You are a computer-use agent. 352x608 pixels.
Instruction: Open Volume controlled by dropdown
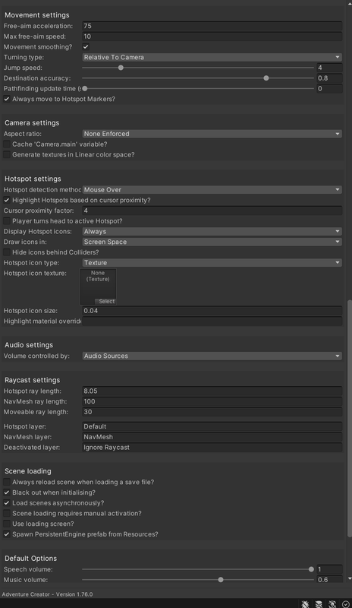pyautogui.click(x=212, y=356)
